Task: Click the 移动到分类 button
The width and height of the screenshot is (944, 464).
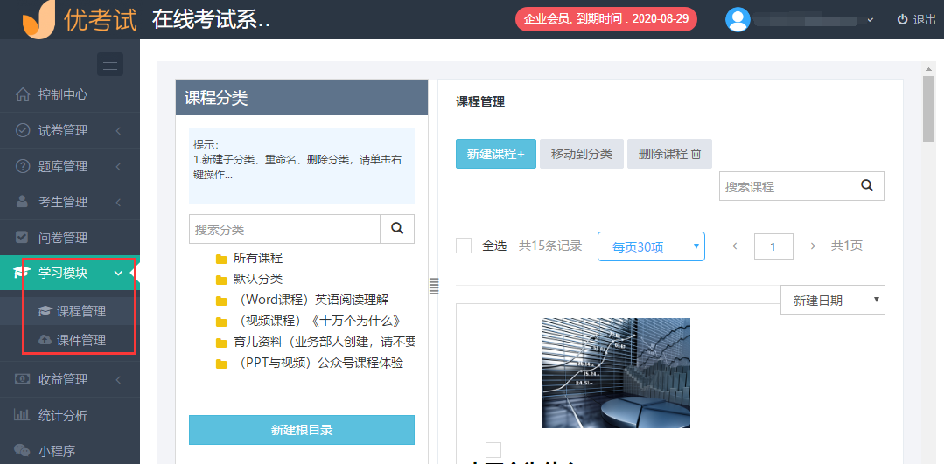Action: (x=582, y=153)
